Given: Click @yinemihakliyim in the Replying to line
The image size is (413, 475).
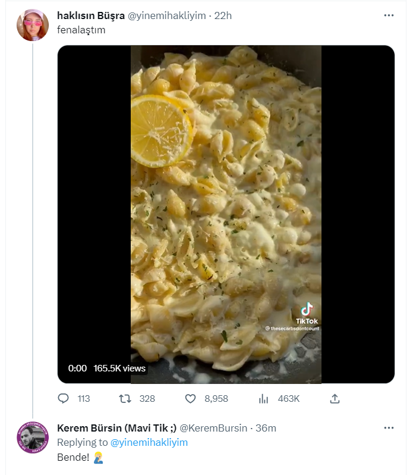Looking at the screenshot, I should pos(149,442).
